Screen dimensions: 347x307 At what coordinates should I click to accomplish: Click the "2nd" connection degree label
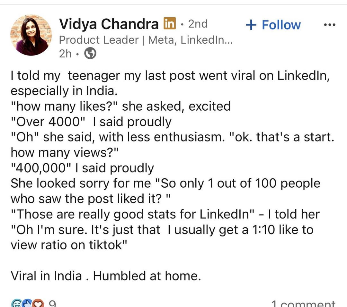(x=198, y=24)
